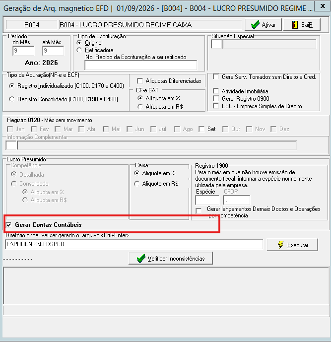Select Caixa Aliquota em % radio button
Screen dimensions: 331x342
[137, 173]
